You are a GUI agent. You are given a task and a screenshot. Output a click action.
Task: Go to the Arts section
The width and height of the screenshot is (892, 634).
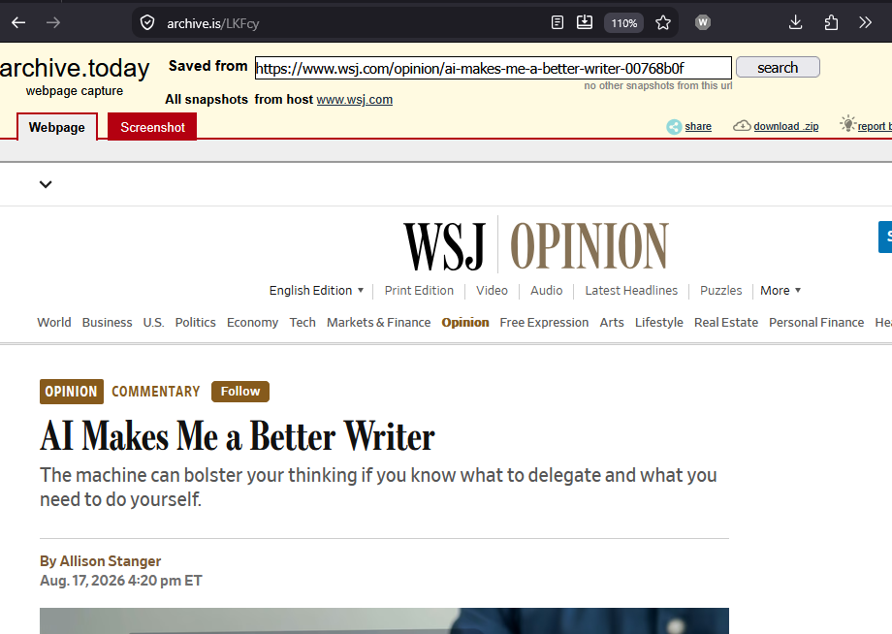pyautogui.click(x=612, y=323)
